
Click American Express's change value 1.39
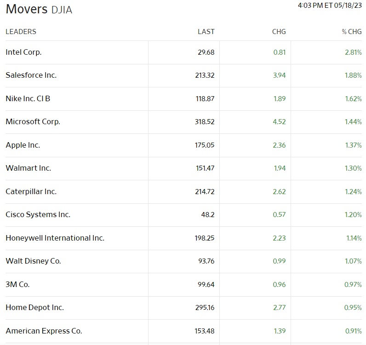pyautogui.click(x=280, y=331)
